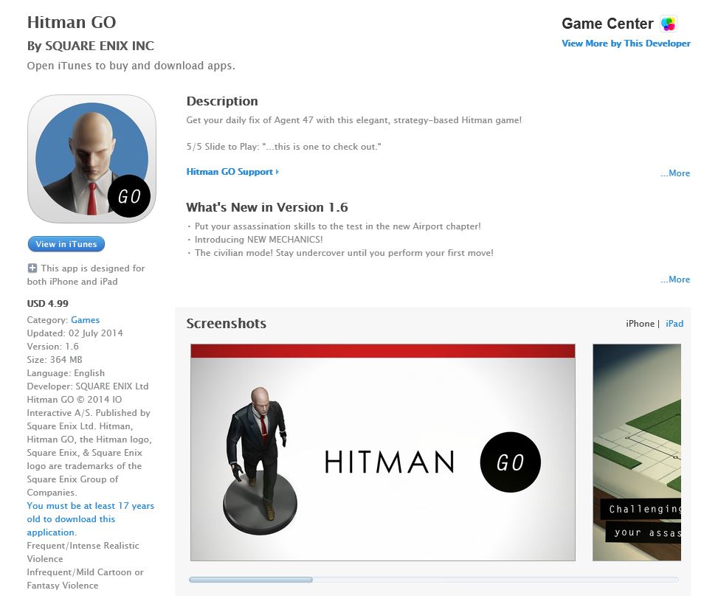The height and width of the screenshot is (604, 718).
Task: Click the screenshots horizontal scrollbar thumb
Action: [x=251, y=580]
